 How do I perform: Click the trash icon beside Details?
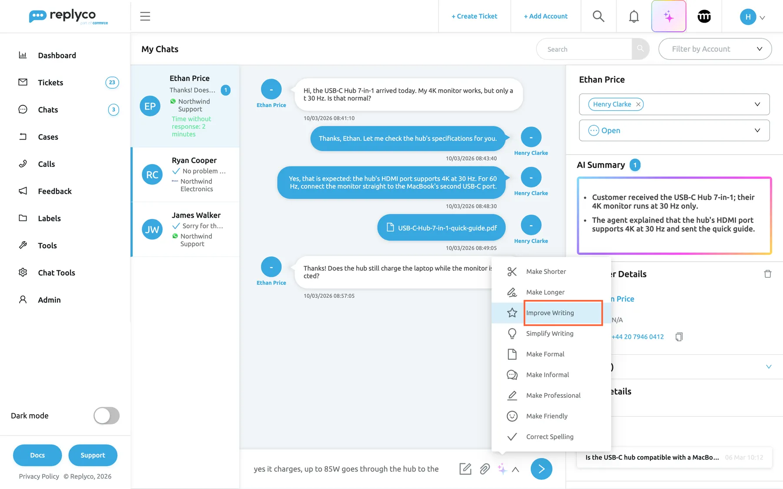tap(767, 274)
